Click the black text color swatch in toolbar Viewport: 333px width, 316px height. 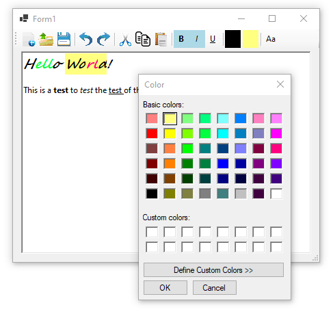pos(232,39)
